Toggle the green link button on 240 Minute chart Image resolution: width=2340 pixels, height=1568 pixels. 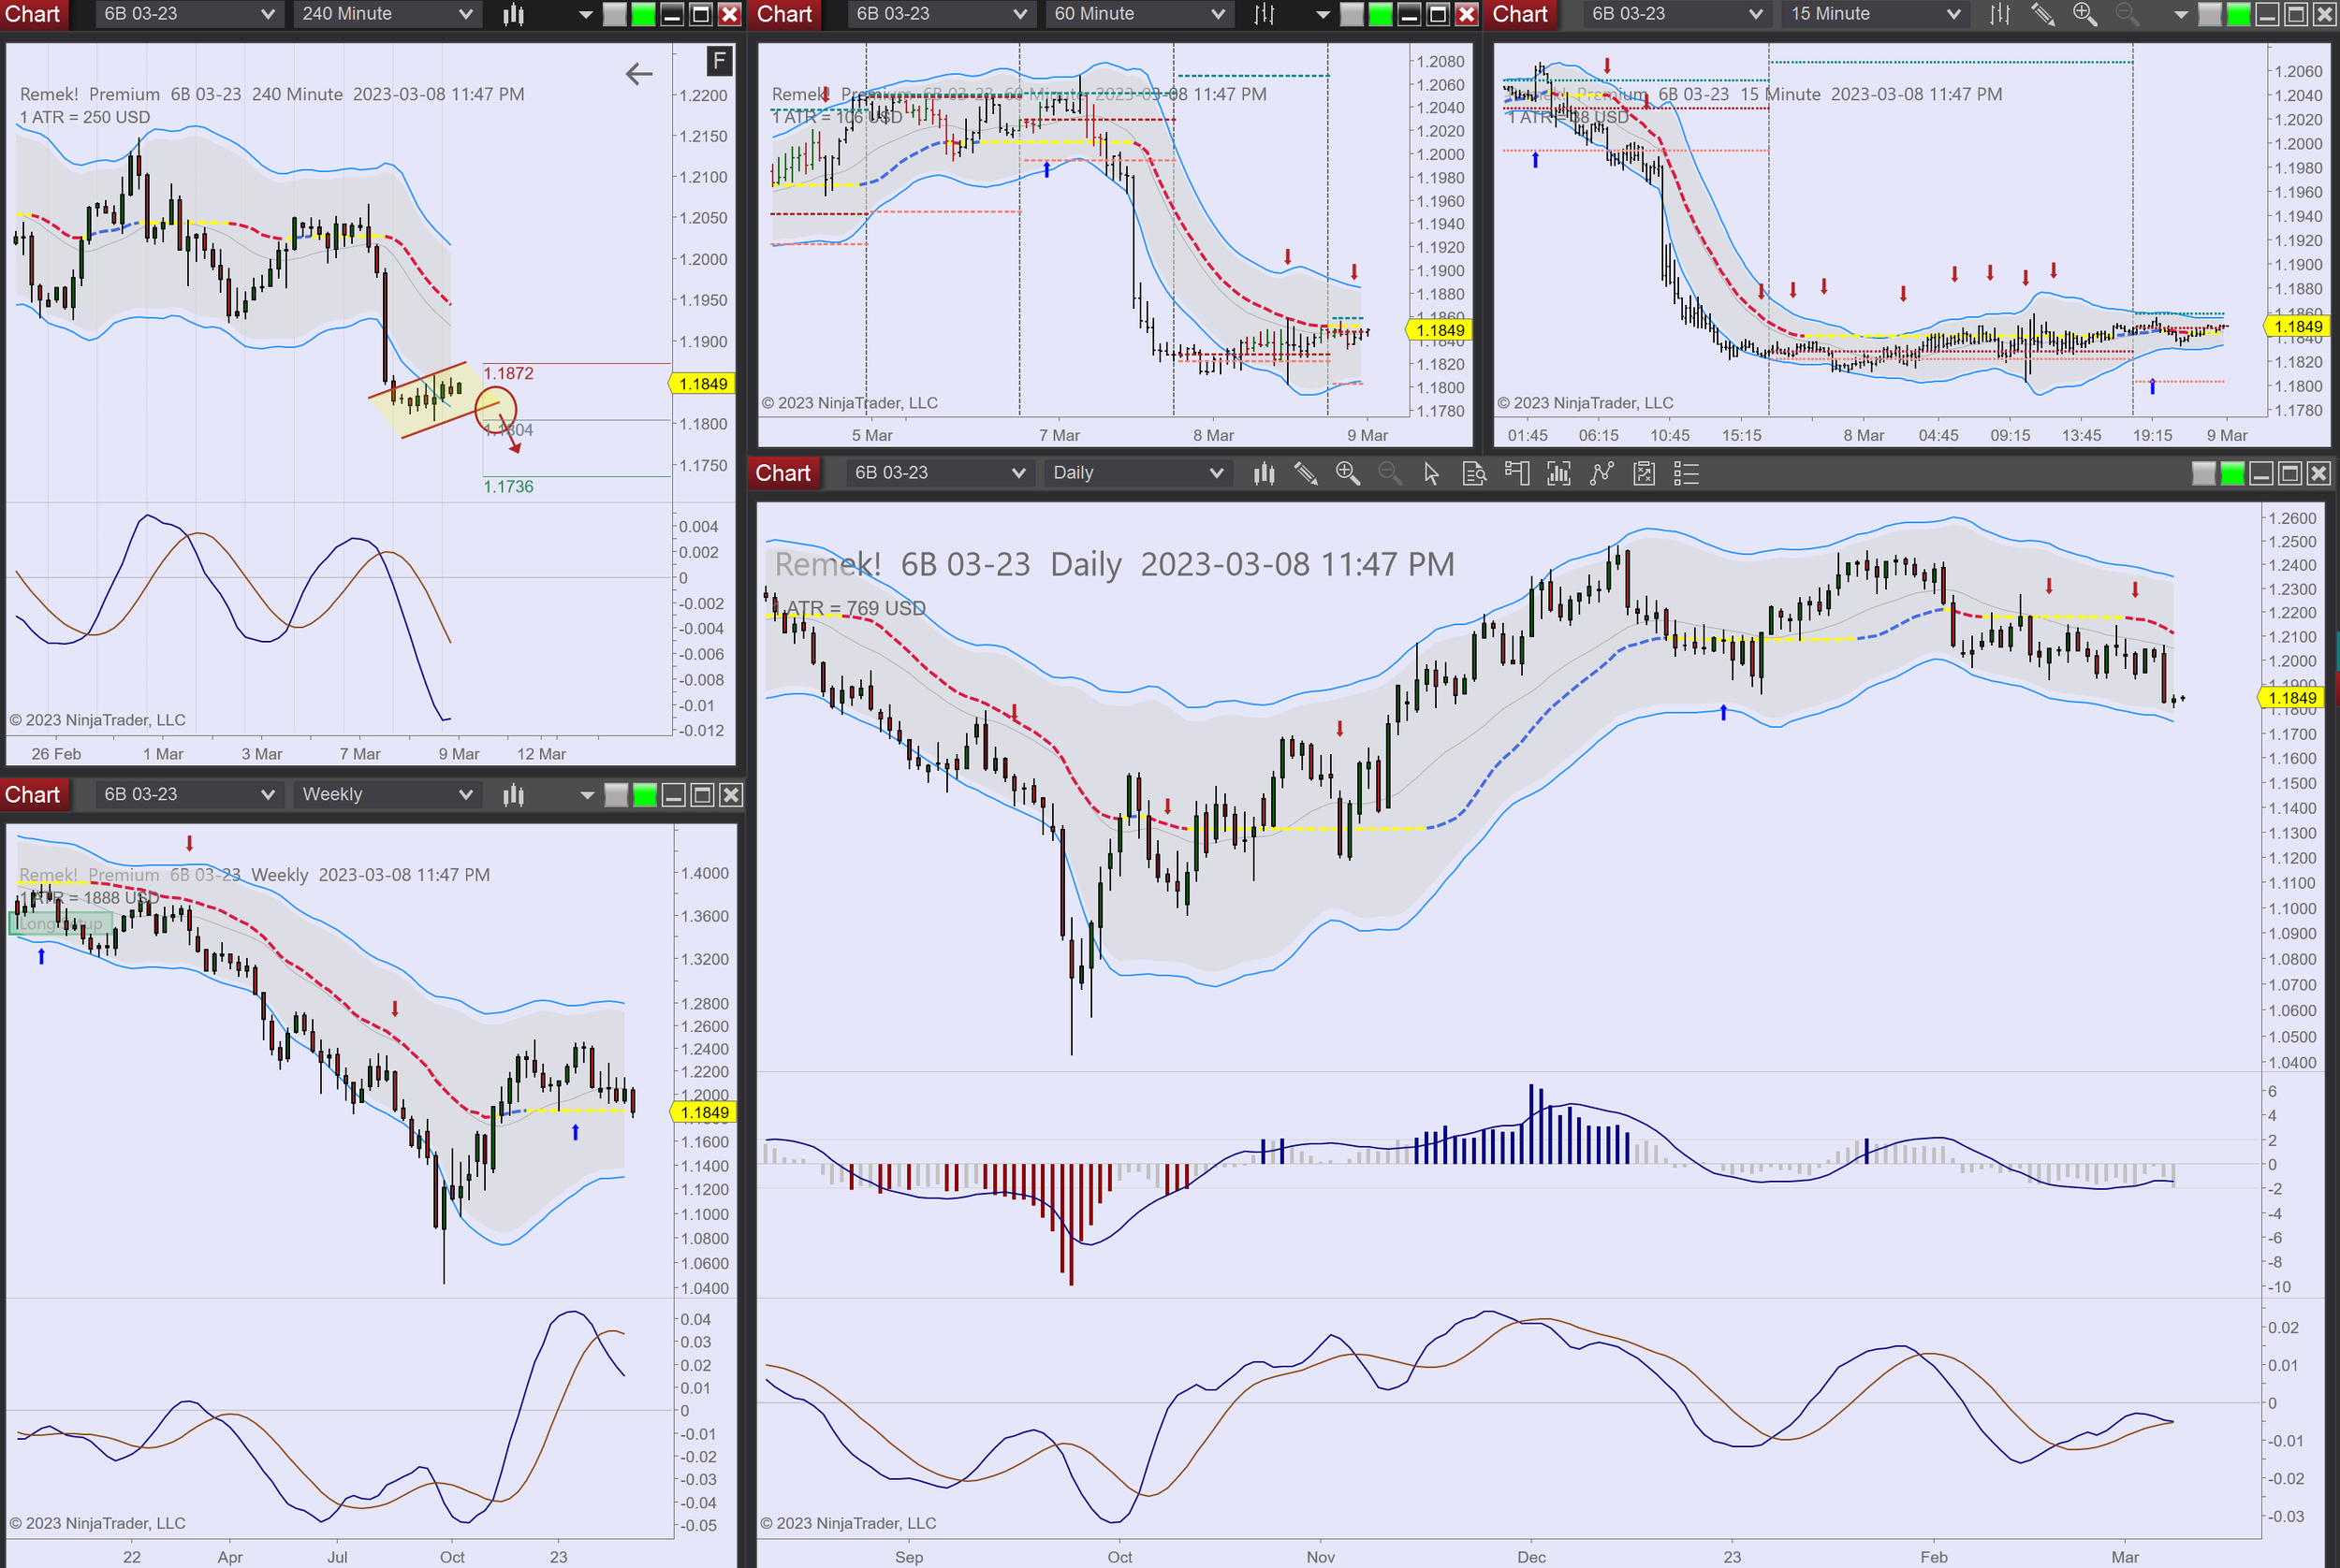(643, 14)
